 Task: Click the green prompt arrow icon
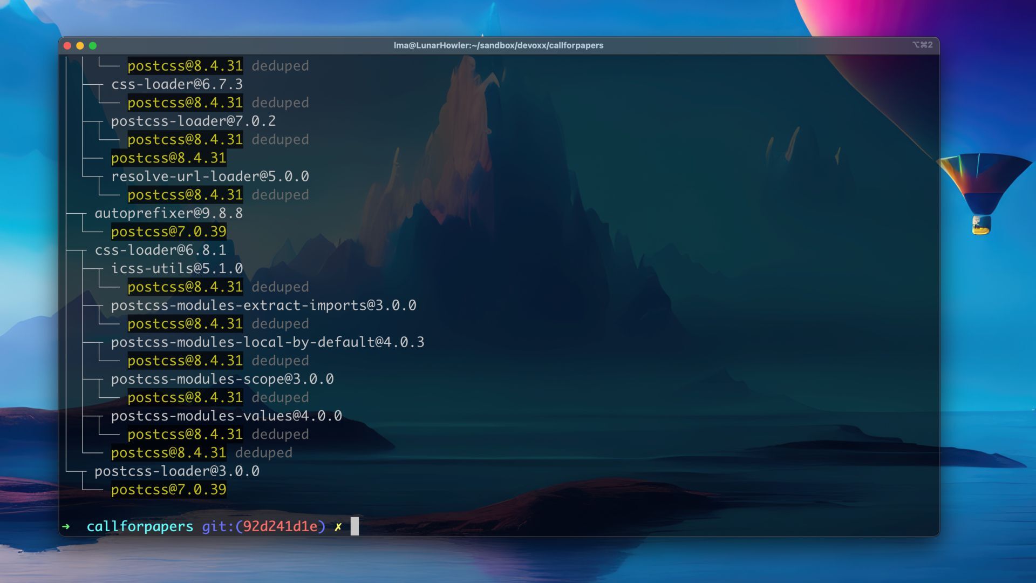[x=66, y=526]
